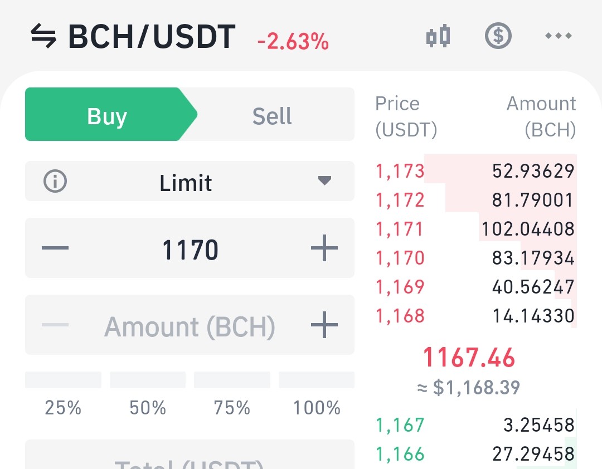Decrease the price with minus icon

point(55,248)
